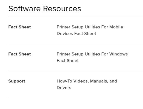
Task: Open Printer Setup Utilities For Windows Fact Sheet
Action: coord(92,57)
